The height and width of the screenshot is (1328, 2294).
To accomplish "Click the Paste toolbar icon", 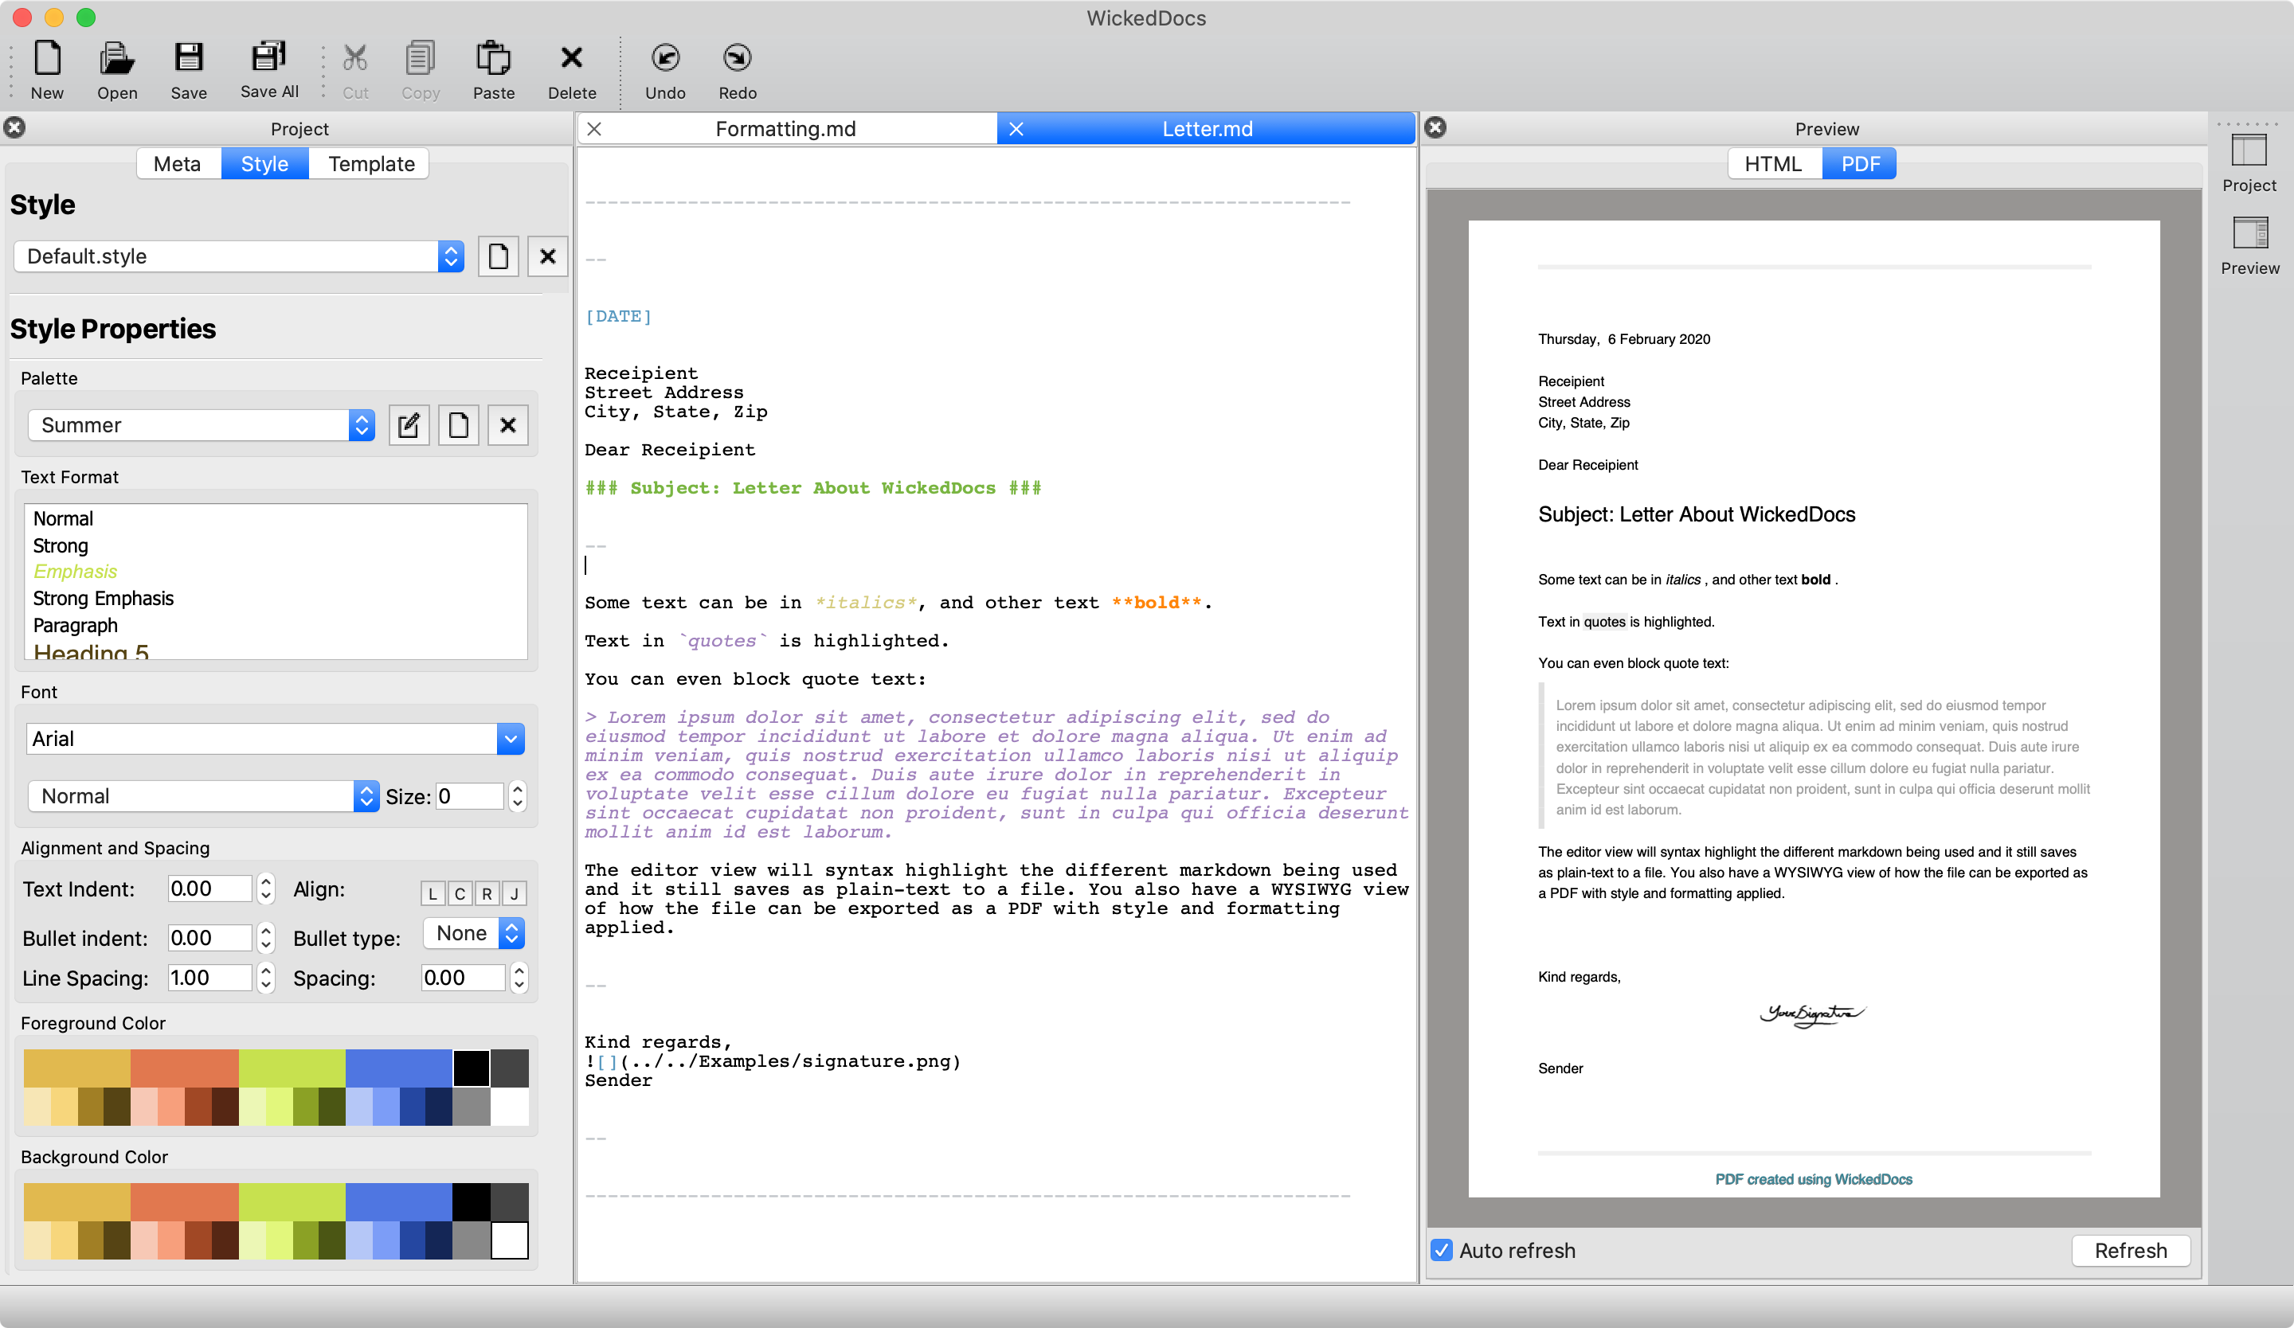I will coord(493,60).
